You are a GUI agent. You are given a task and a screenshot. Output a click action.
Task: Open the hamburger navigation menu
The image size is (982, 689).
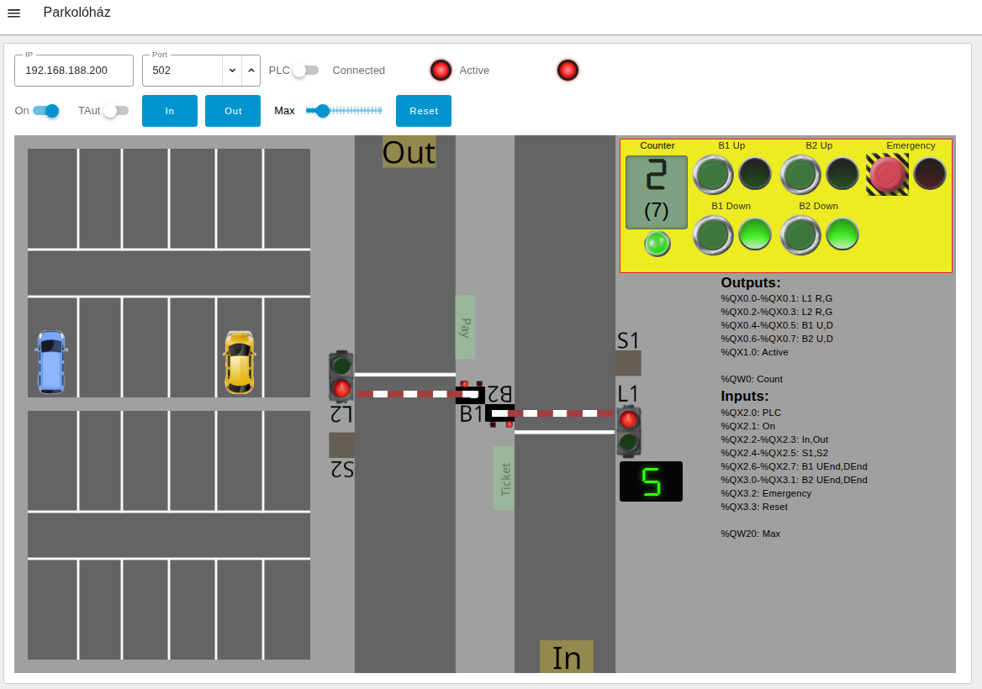13,13
